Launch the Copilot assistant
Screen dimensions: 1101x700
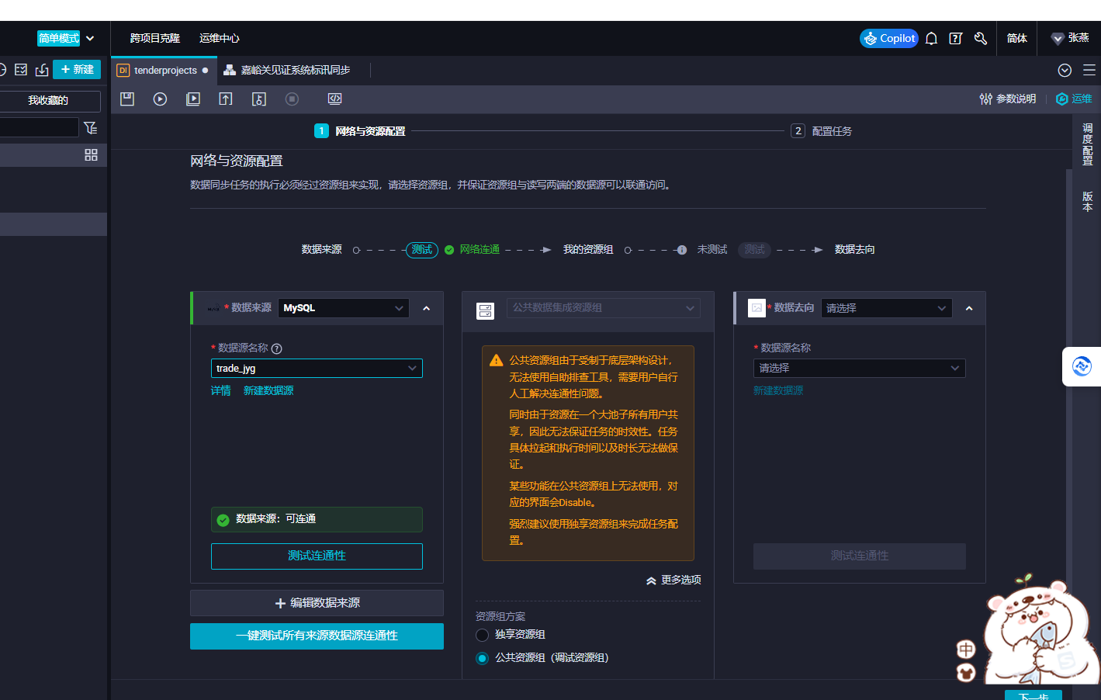[889, 38]
